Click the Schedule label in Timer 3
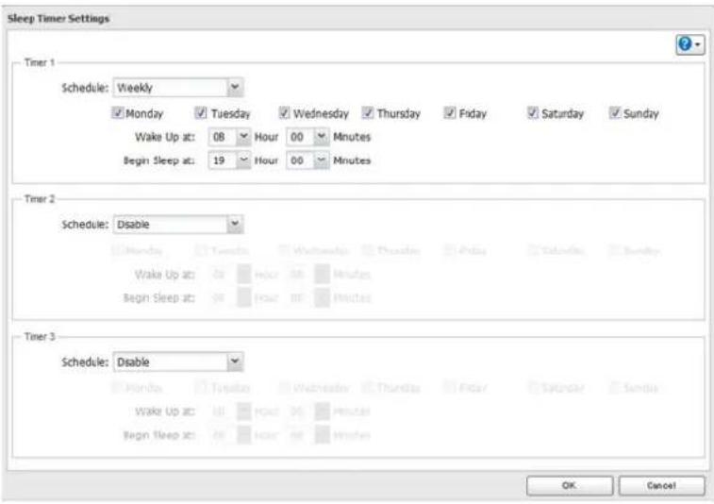 point(85,362)
